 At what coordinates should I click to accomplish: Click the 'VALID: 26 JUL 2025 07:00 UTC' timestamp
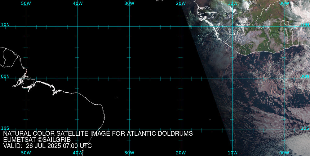(47, 146)
